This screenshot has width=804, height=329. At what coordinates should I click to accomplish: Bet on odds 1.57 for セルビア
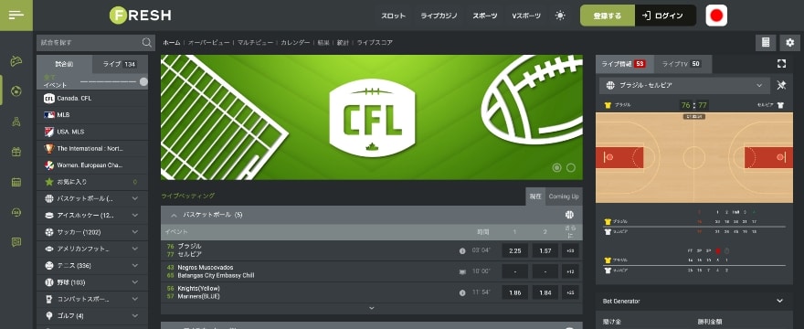(545, 251)
